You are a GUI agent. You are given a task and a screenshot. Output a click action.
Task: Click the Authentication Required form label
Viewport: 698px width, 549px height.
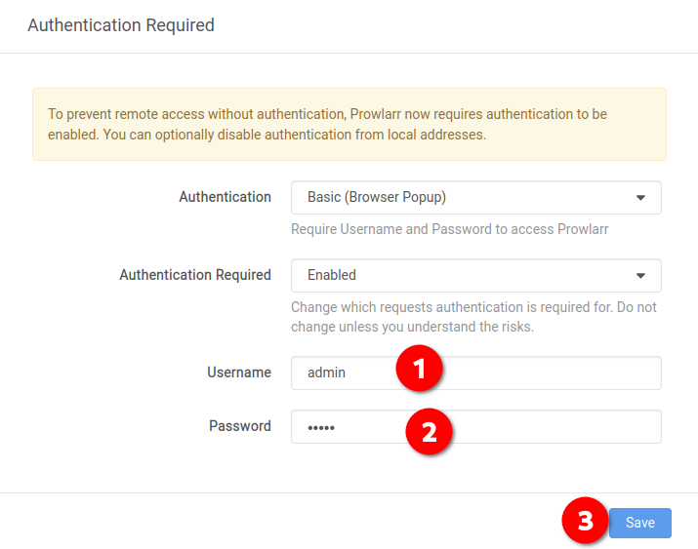pyautogui.click(x=195, y=275)
